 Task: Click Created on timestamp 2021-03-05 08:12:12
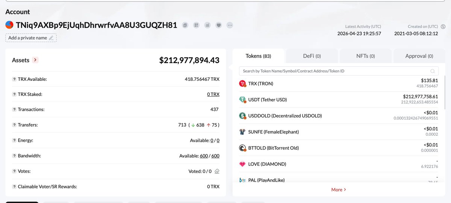pyautogui.click(x=416, y=33)
